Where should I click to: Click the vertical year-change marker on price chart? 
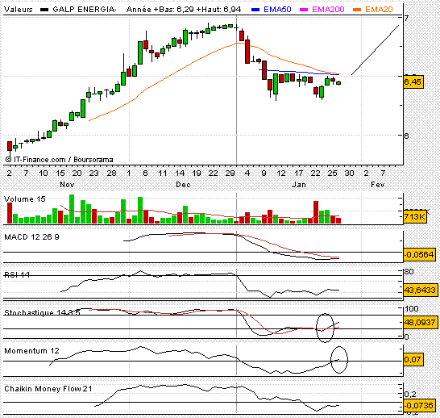pos(236,90)
